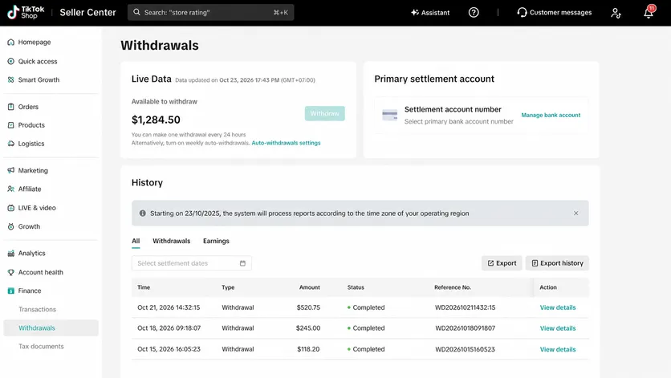671x378 pixels.
Task: Click the TikTok Shop logo
Action: 26,12
